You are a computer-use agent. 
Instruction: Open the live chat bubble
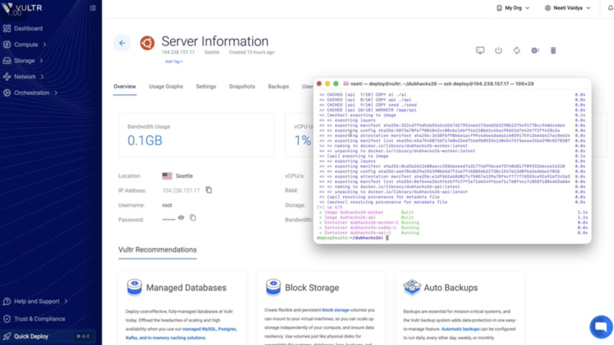coord(601,327)
